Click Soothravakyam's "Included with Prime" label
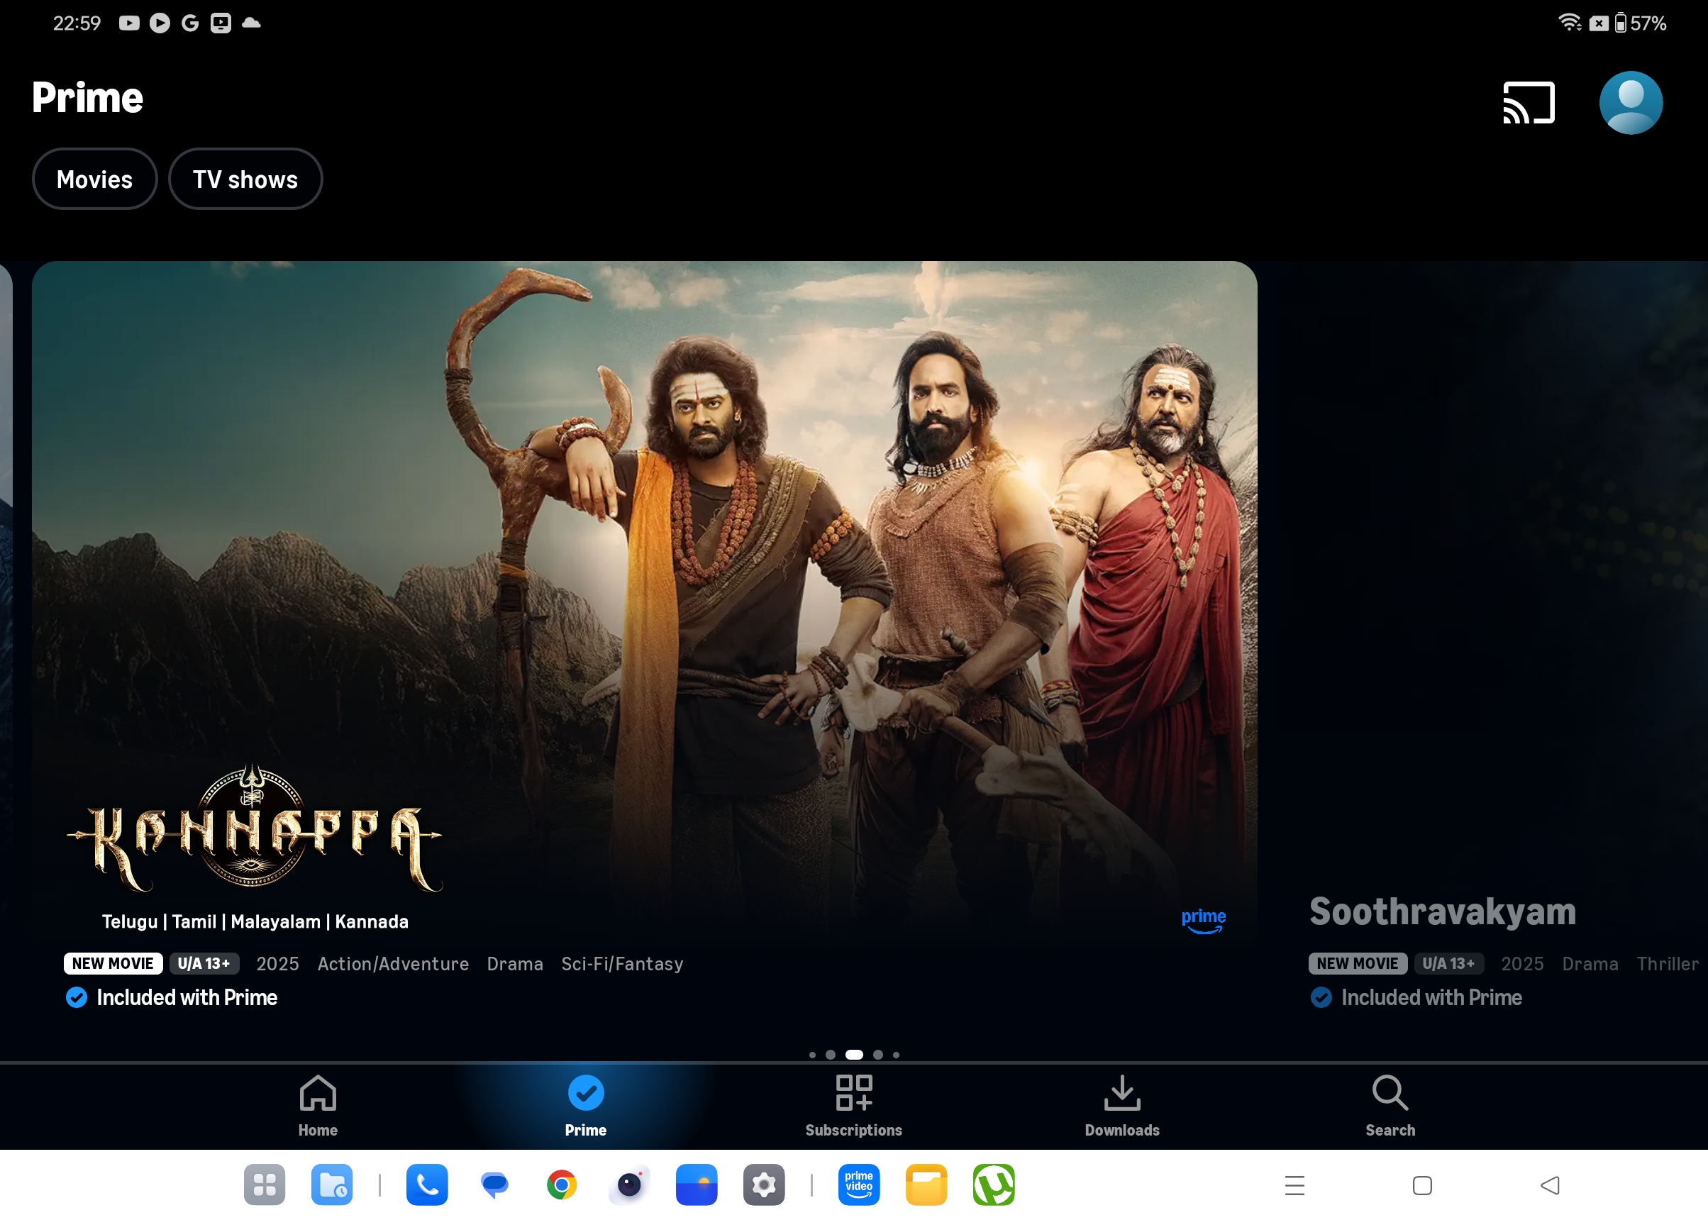Screen dimensions: 1708x1220 tap(1431, 998)
